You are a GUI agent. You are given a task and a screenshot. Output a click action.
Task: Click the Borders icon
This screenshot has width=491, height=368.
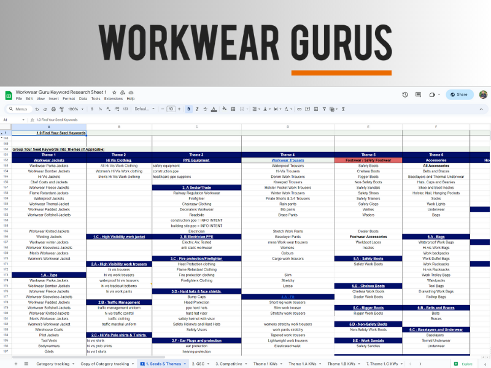pyautogui.click(x=234, y=109)
